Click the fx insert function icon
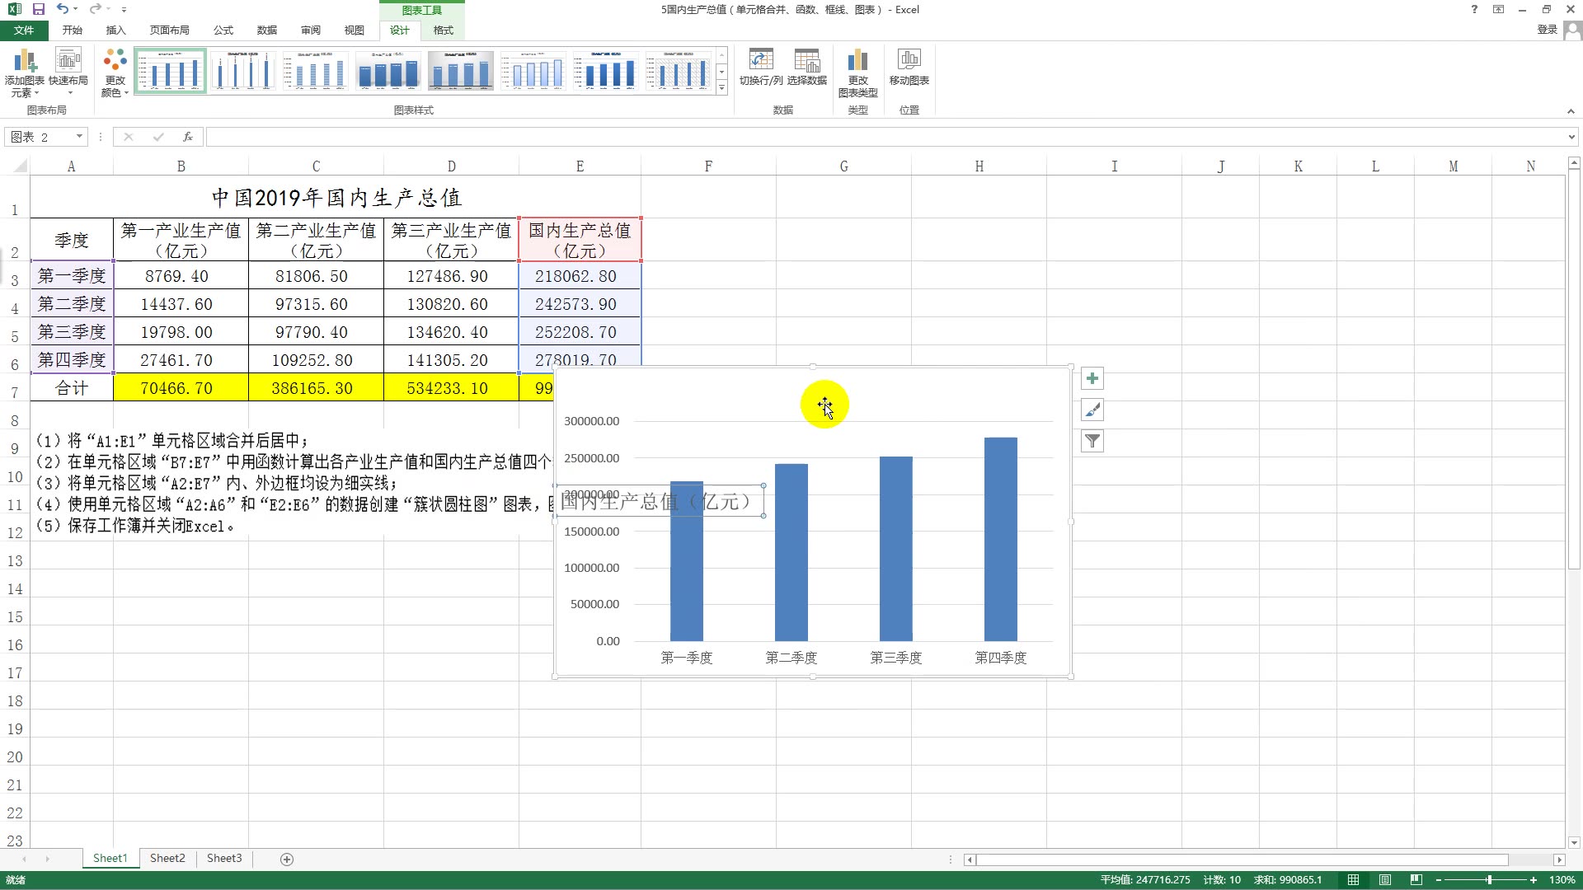This screenshot has height=890, width=1583. point(188,137)
